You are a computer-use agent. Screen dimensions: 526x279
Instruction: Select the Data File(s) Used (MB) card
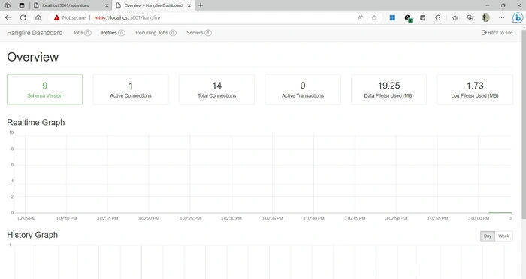point(388,89)
